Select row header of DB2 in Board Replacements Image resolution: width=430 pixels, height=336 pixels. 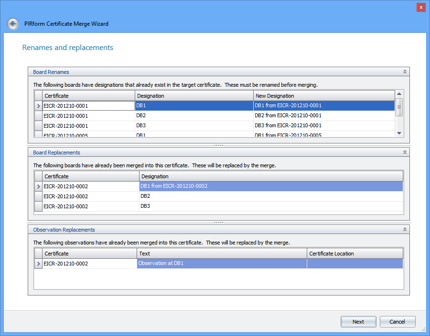click(x=38, y=196)
